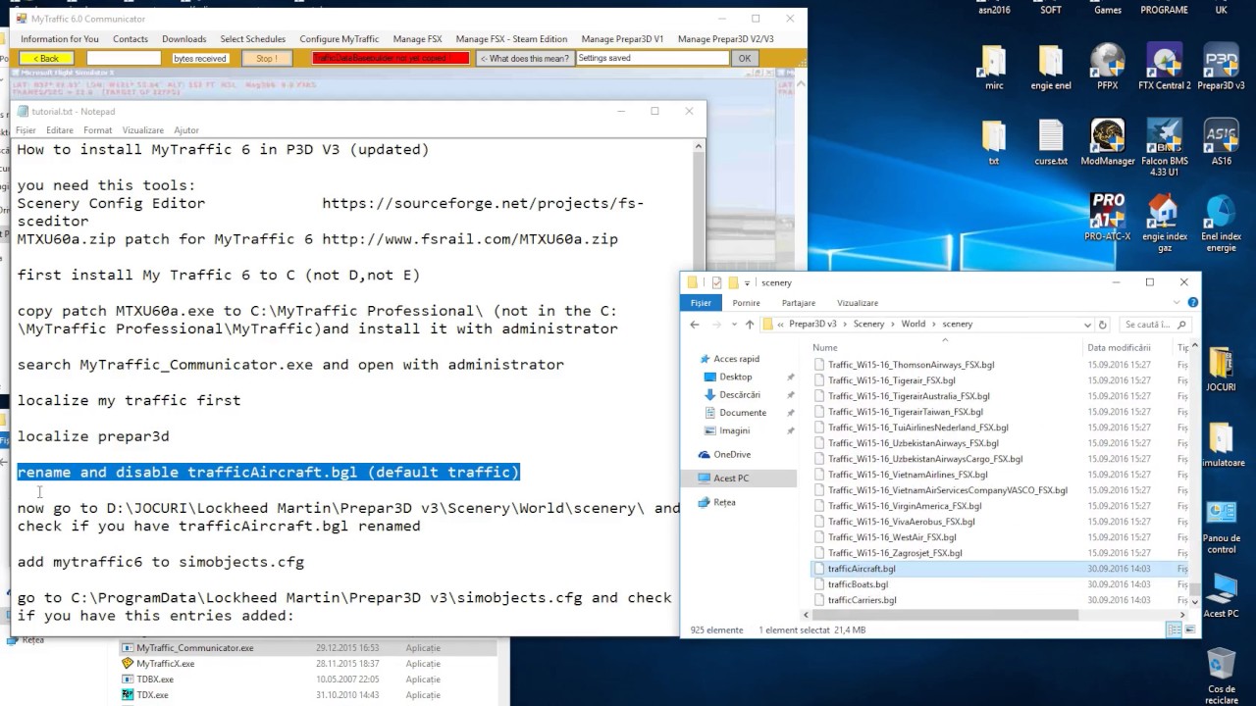
Task: Switch to the Vizualizare ribbon tab
Action: (857, 303)
